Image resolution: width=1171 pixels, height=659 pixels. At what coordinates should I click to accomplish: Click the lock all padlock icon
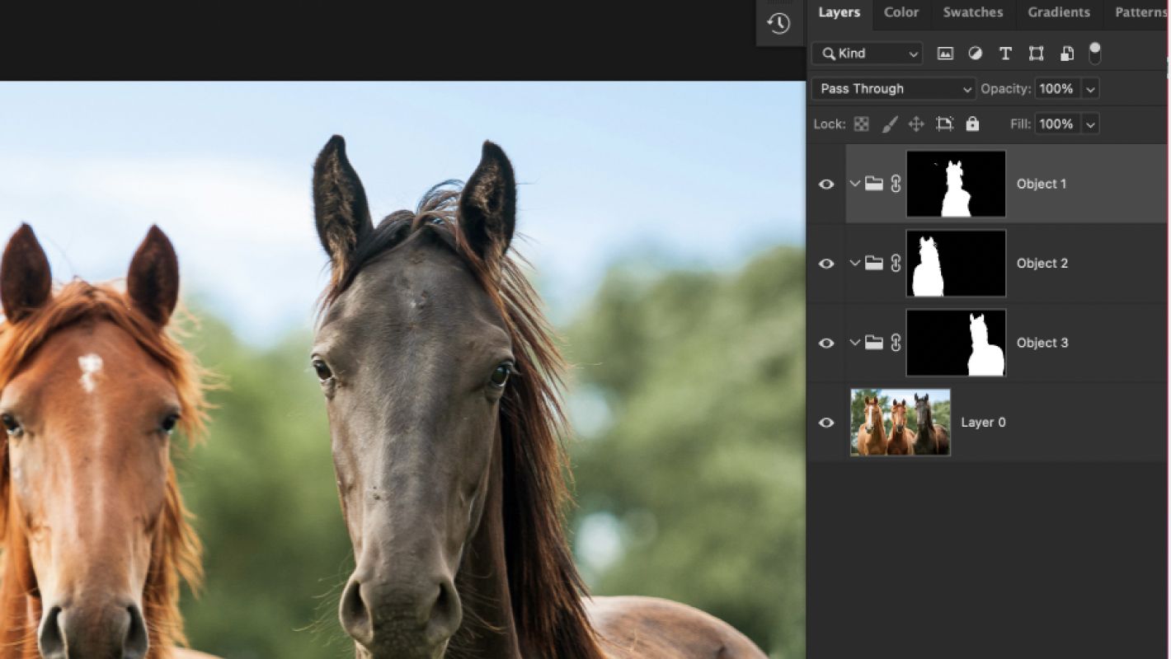pos(972,124)
